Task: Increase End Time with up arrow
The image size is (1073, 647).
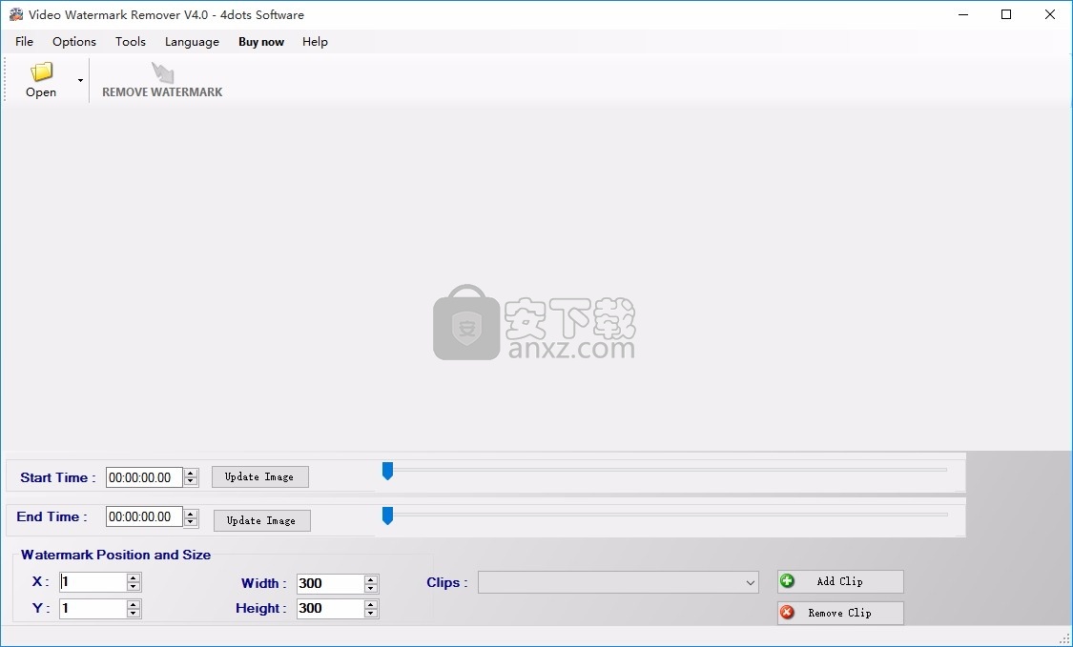Action: click(x=191, y=513)
